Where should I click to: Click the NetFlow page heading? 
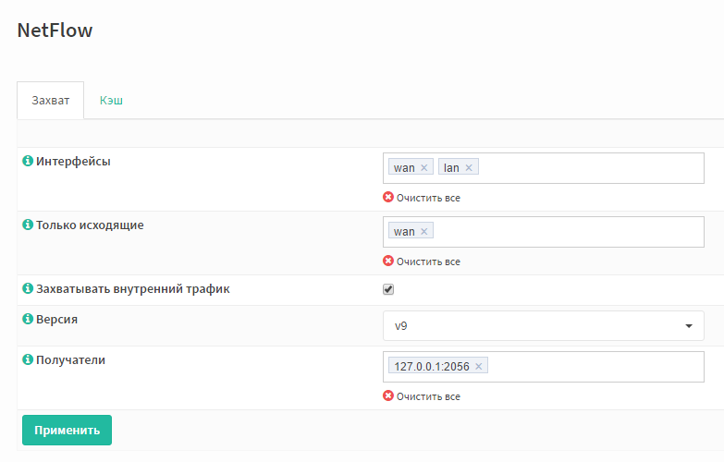[55, 30]
